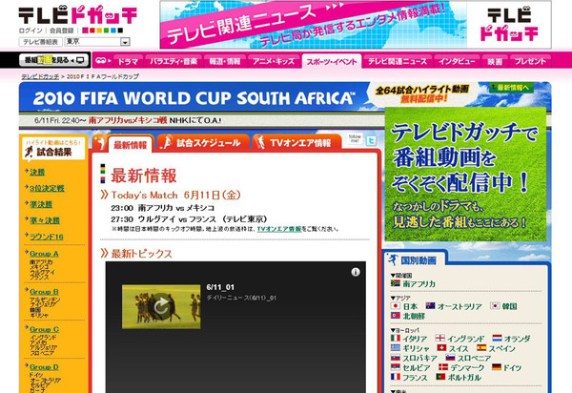Click the South Africa flag icon
Viewport: 572px width, 393px height.
click(x=396, y=283)
